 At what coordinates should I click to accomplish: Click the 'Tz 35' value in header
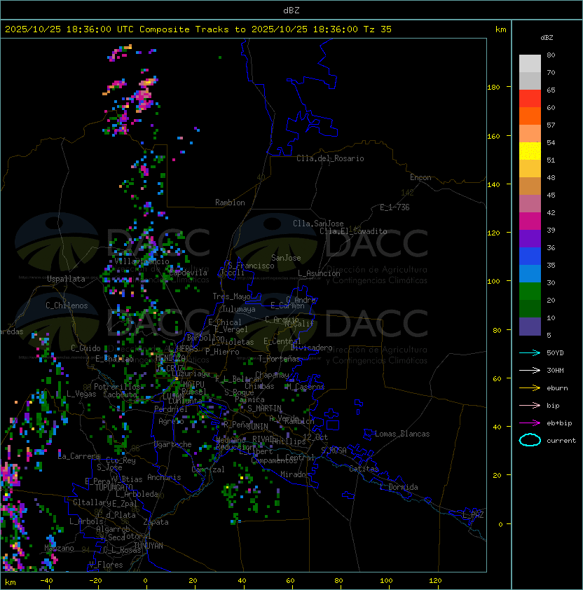tap(378, 29)
